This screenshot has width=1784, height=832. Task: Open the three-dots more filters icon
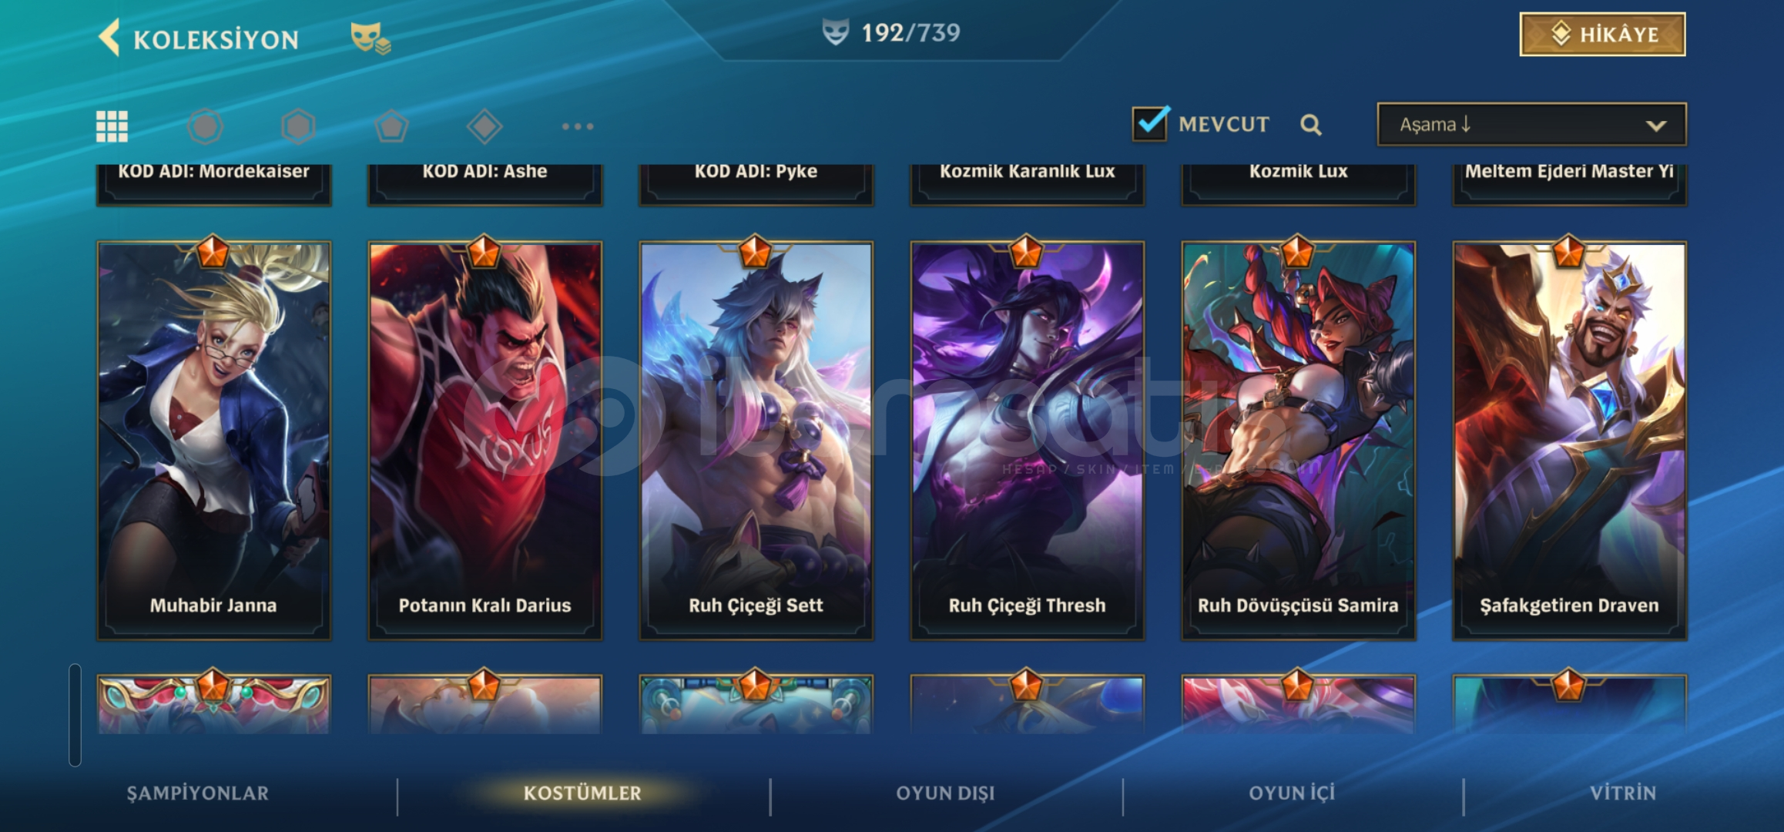[578, 126]
